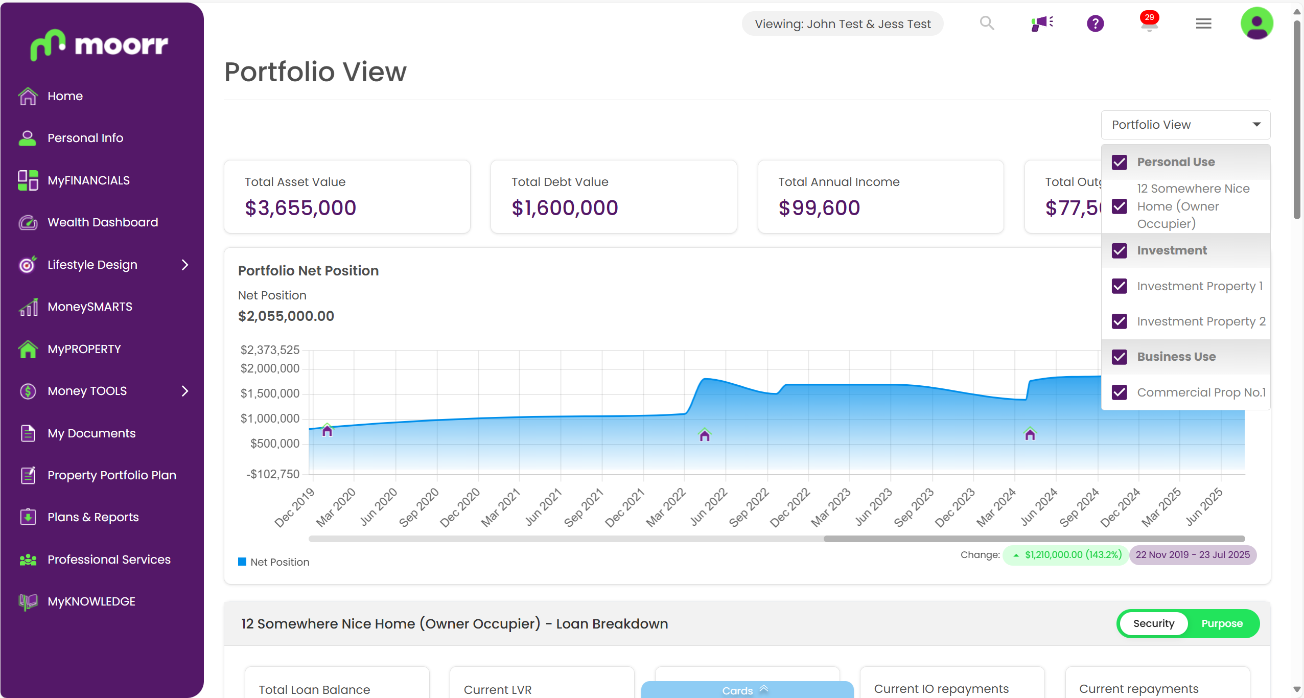Screen dimensions: 1304x698
Task: Open help question mark icon
Action: pos(1095,24)
